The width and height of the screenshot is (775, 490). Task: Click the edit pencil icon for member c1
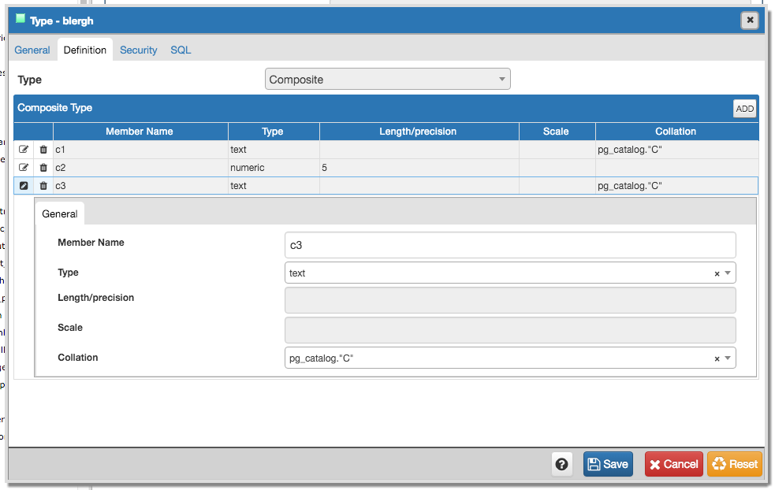click(24, 149)
